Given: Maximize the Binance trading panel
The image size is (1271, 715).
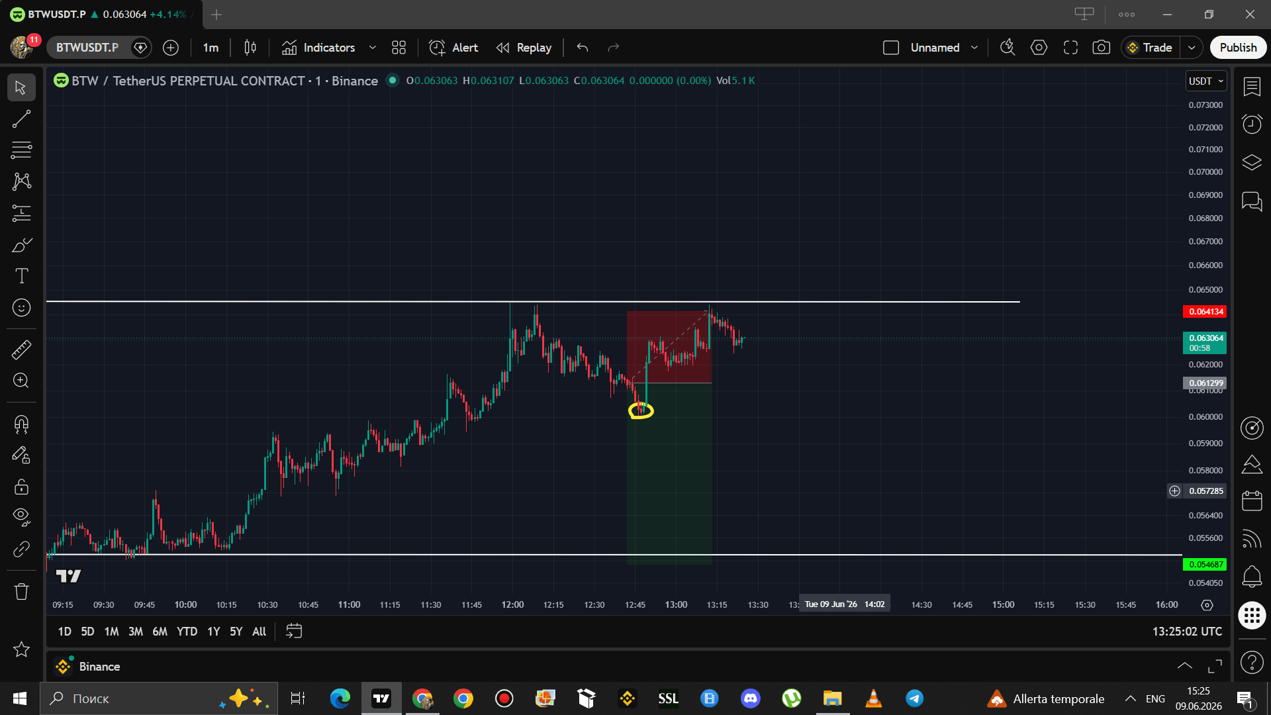Looking at the screenshot, I should click(x=1215, y=666).
